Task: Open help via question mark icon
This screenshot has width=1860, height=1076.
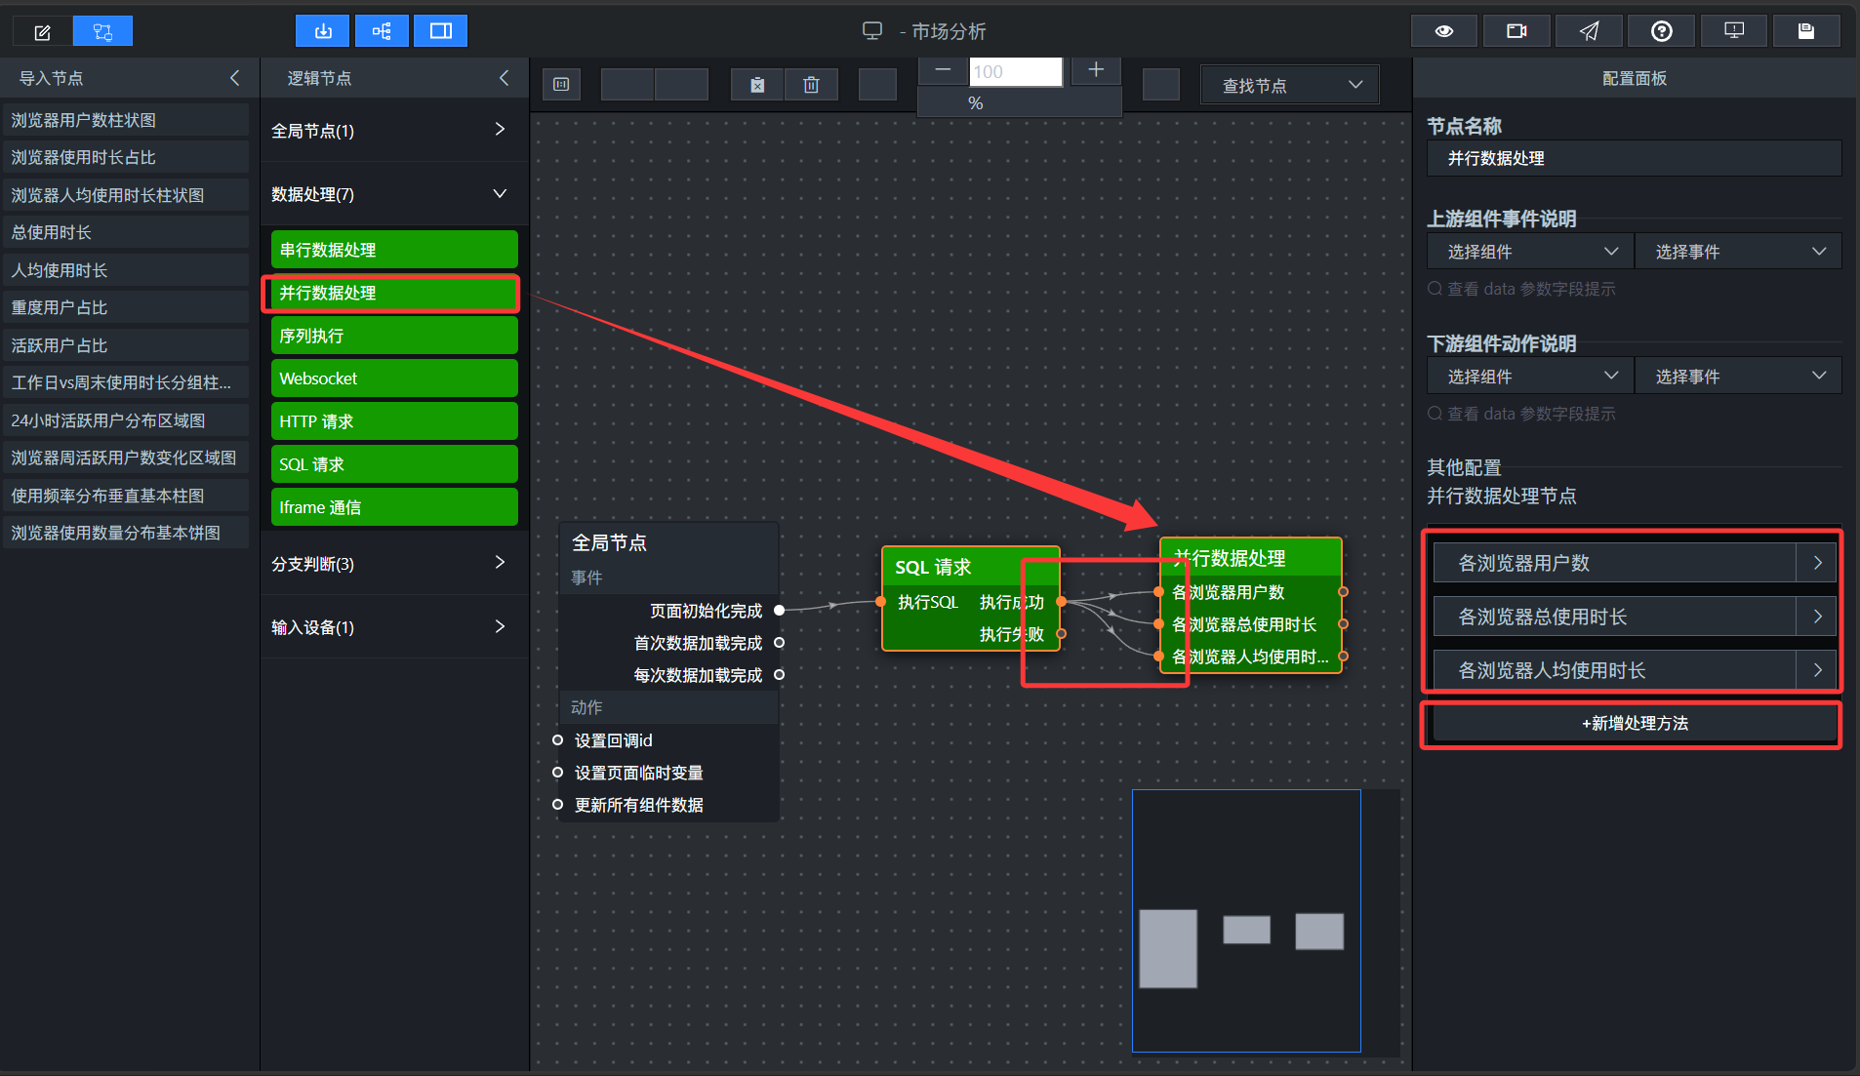Action: click(x=1662, y=31)
